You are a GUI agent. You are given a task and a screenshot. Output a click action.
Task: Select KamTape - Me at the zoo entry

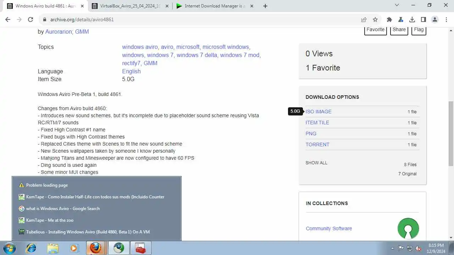point(96,220)
